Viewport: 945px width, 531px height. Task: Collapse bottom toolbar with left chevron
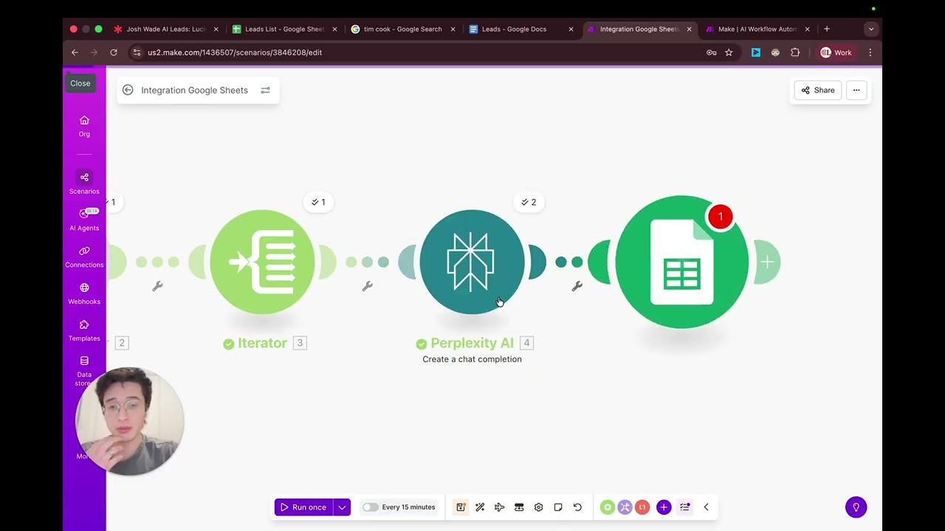(706, 507)
